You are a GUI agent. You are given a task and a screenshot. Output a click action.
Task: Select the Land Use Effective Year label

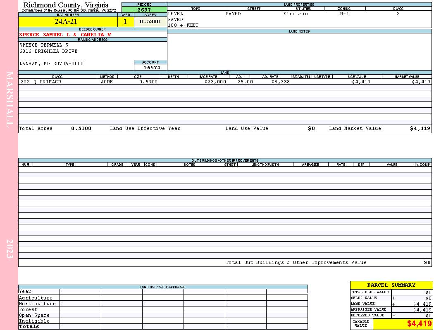[x=145, y=128]
